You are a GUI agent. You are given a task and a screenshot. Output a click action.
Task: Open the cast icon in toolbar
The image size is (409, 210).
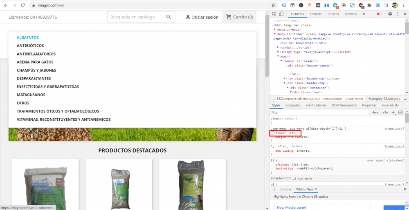tap(378, 5)
